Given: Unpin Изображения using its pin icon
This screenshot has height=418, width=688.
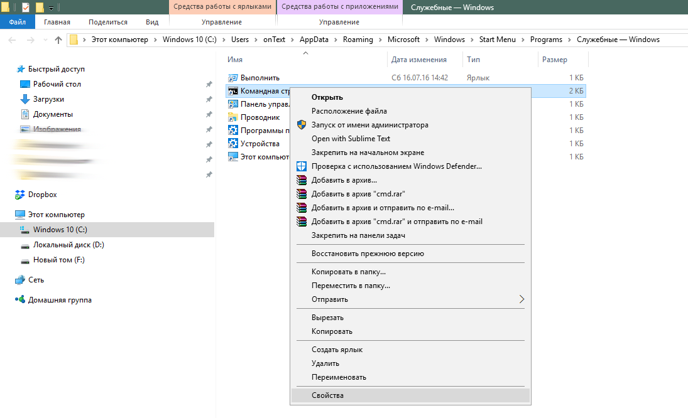Looking at the screenshot, I should point(209,130).
